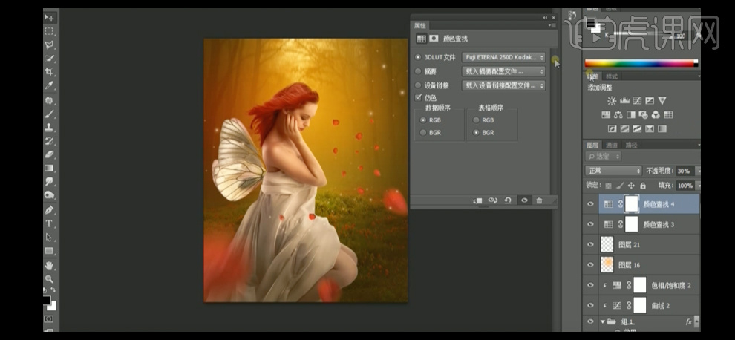
Task: Select the History Brush tool
Action: coord(49,141)
